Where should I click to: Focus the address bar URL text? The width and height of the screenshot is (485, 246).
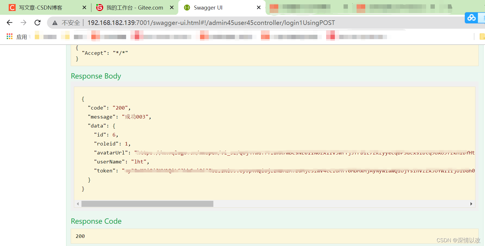pos(211,23)
